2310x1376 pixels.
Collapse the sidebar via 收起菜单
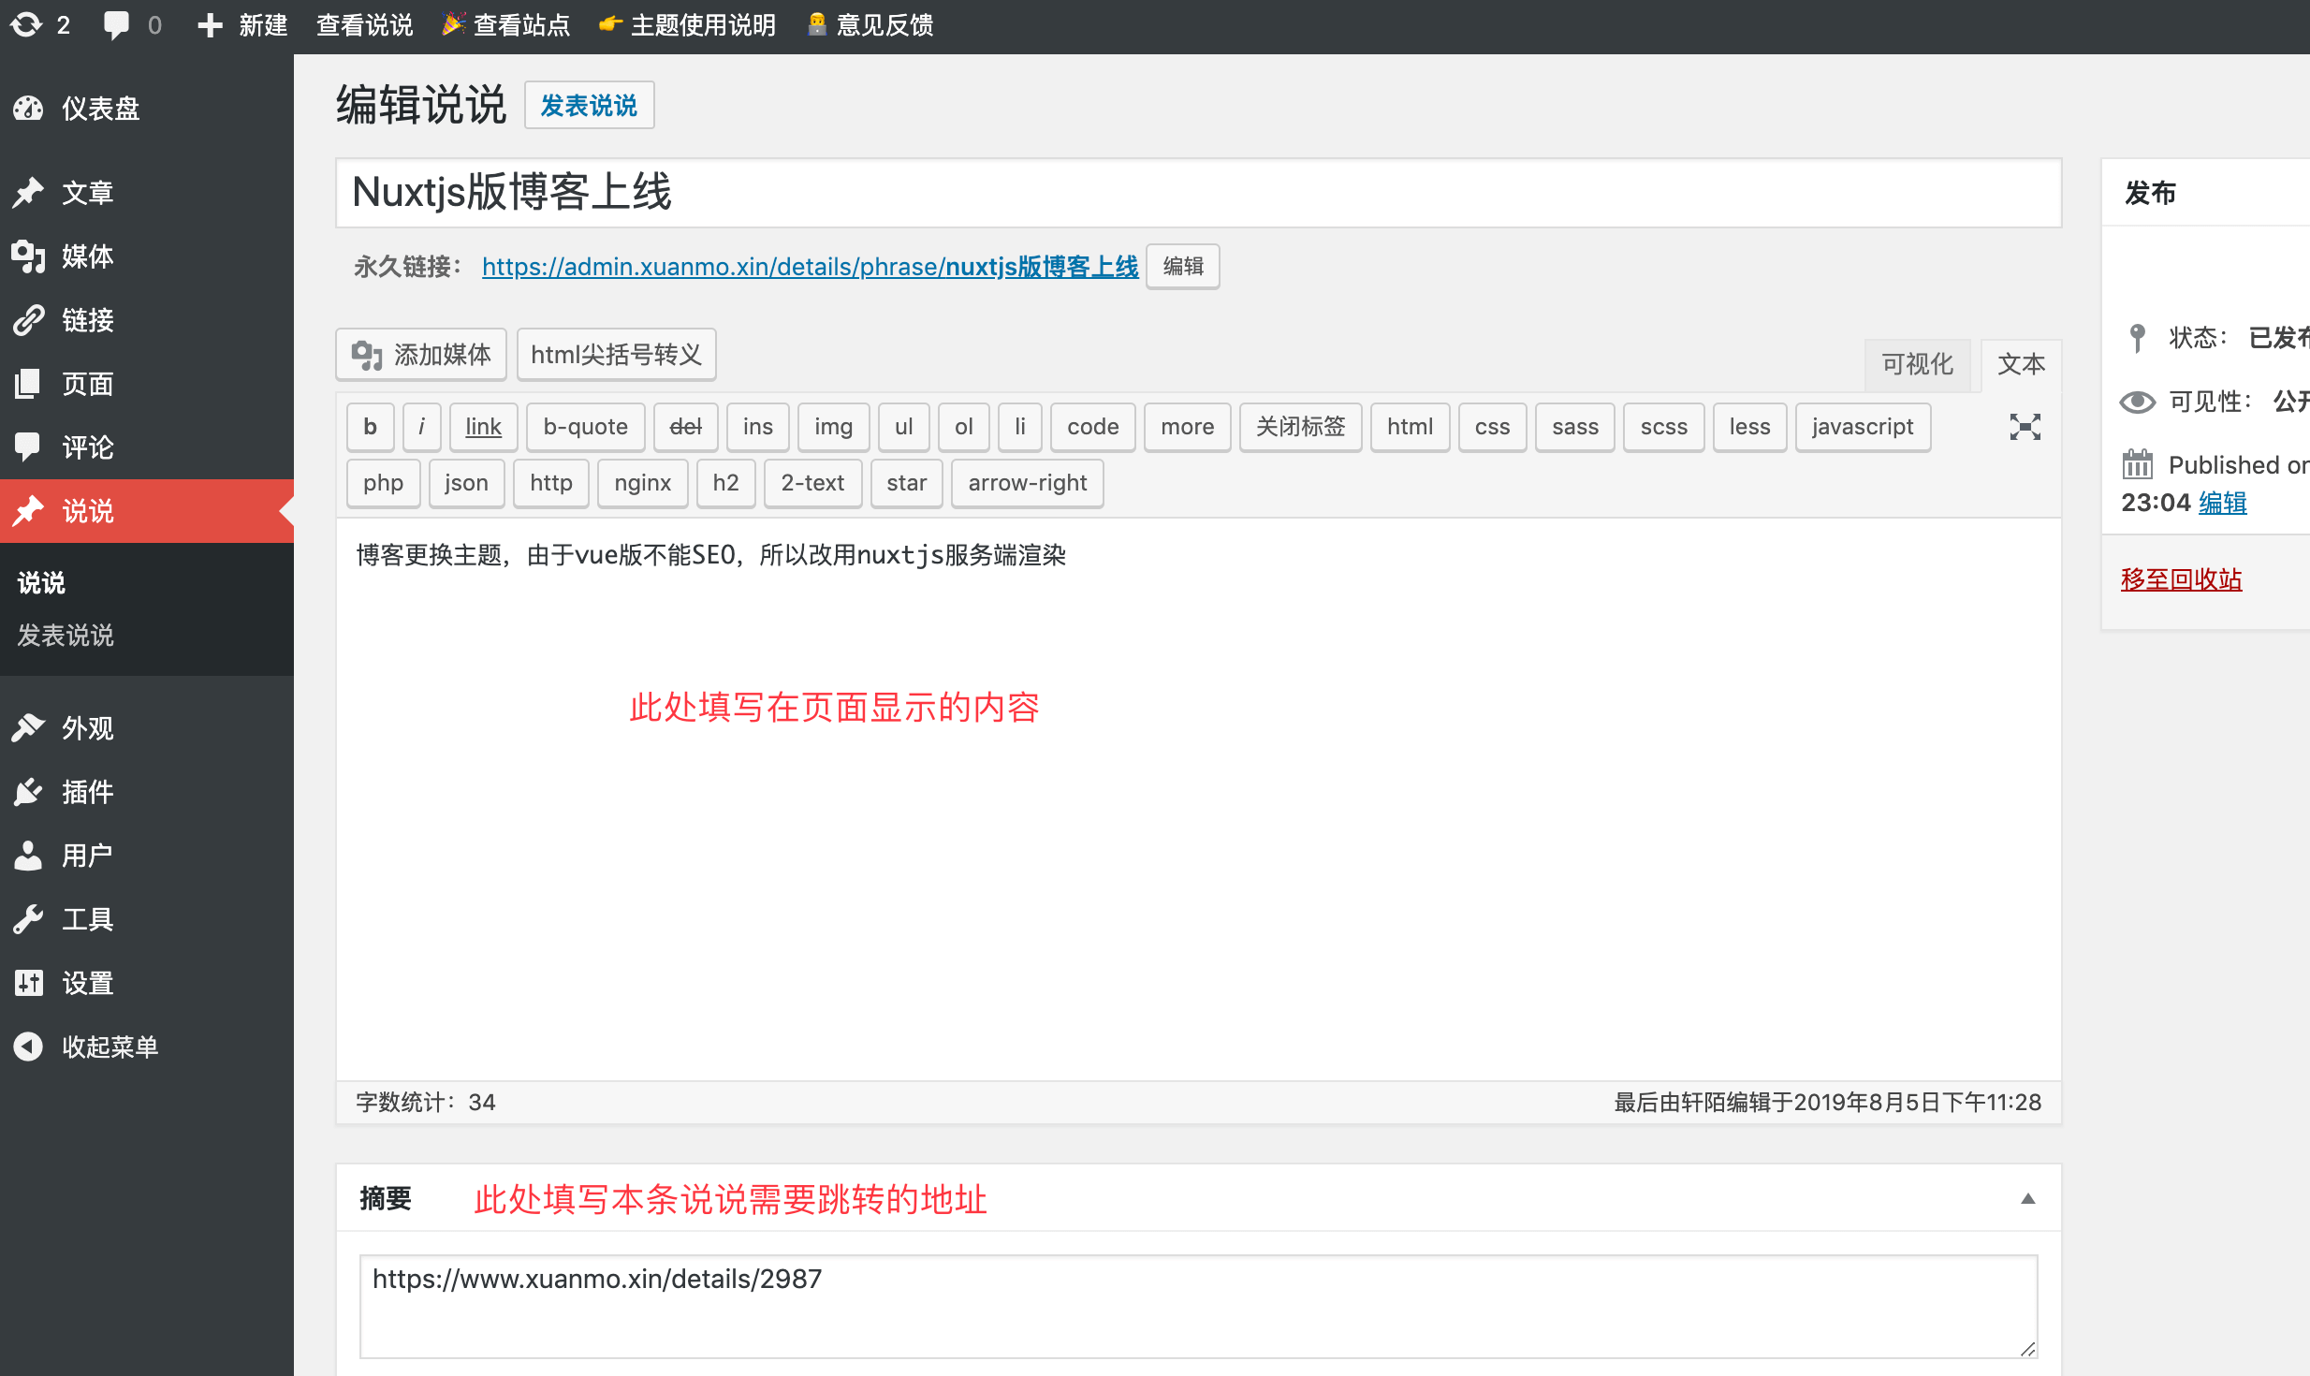110,1047
